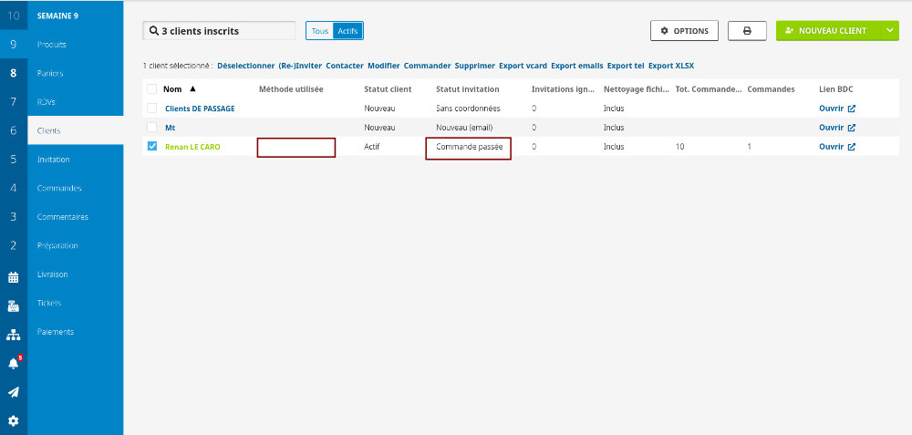Open notifications bell with 5 alerts

tap(13, 363)
